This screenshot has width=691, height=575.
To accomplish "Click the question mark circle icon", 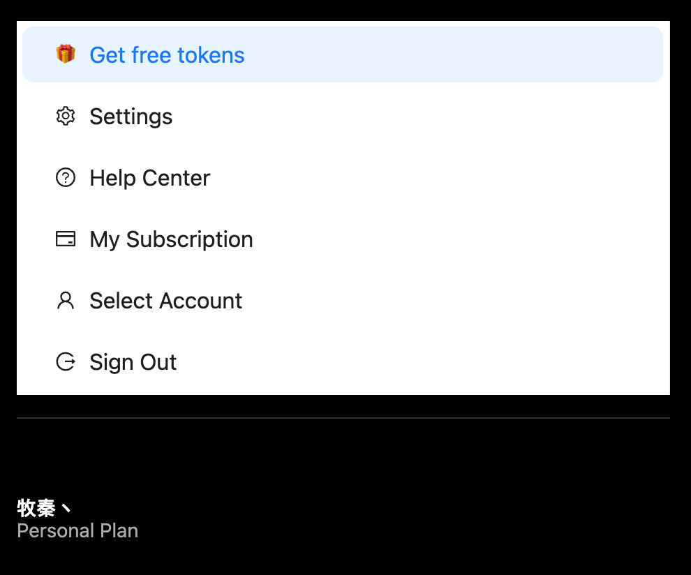I will coord(66,178).
